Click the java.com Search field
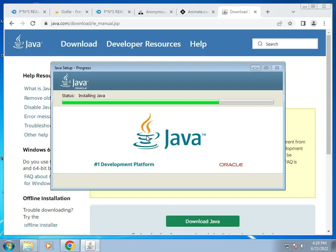Screen dimensions: 336x252 [285, 44]
